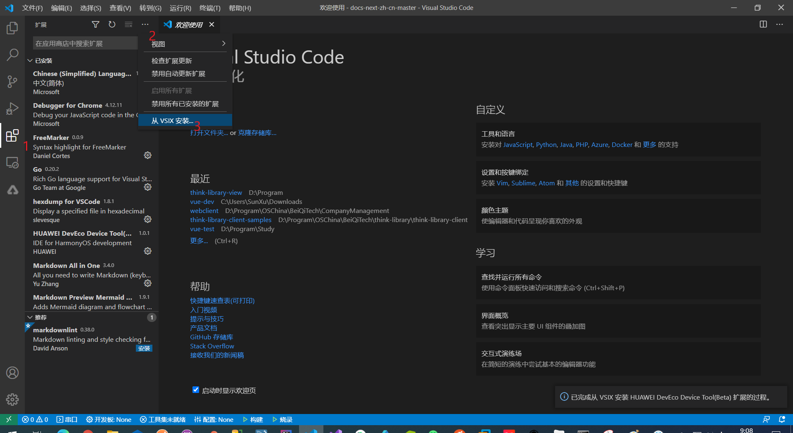Click Python link in 工具和语言
Viewport: 793px width, 433px height.
546,145
